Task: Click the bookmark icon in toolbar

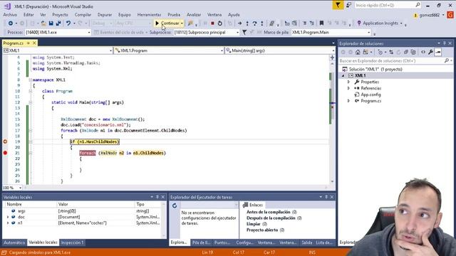Action: [321, 23]
